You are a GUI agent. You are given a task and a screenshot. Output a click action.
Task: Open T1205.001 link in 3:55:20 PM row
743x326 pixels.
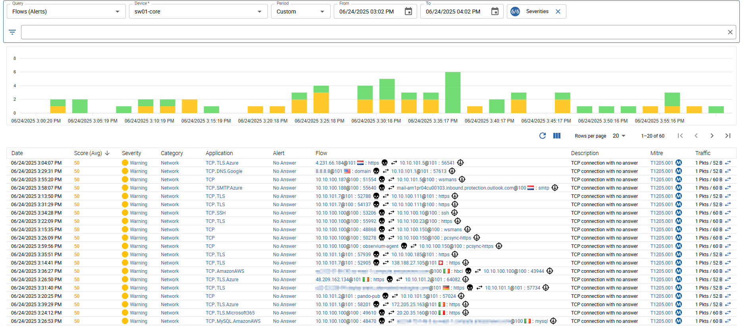[662, 180]
